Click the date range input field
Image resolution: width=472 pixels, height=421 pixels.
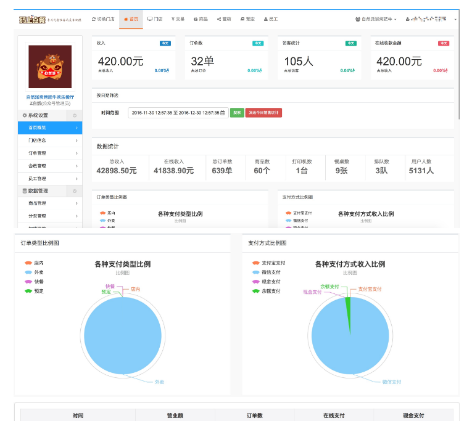click(x=178, y=113)
